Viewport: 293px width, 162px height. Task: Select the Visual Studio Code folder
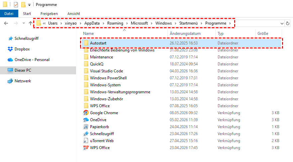[x=106, y=71]
